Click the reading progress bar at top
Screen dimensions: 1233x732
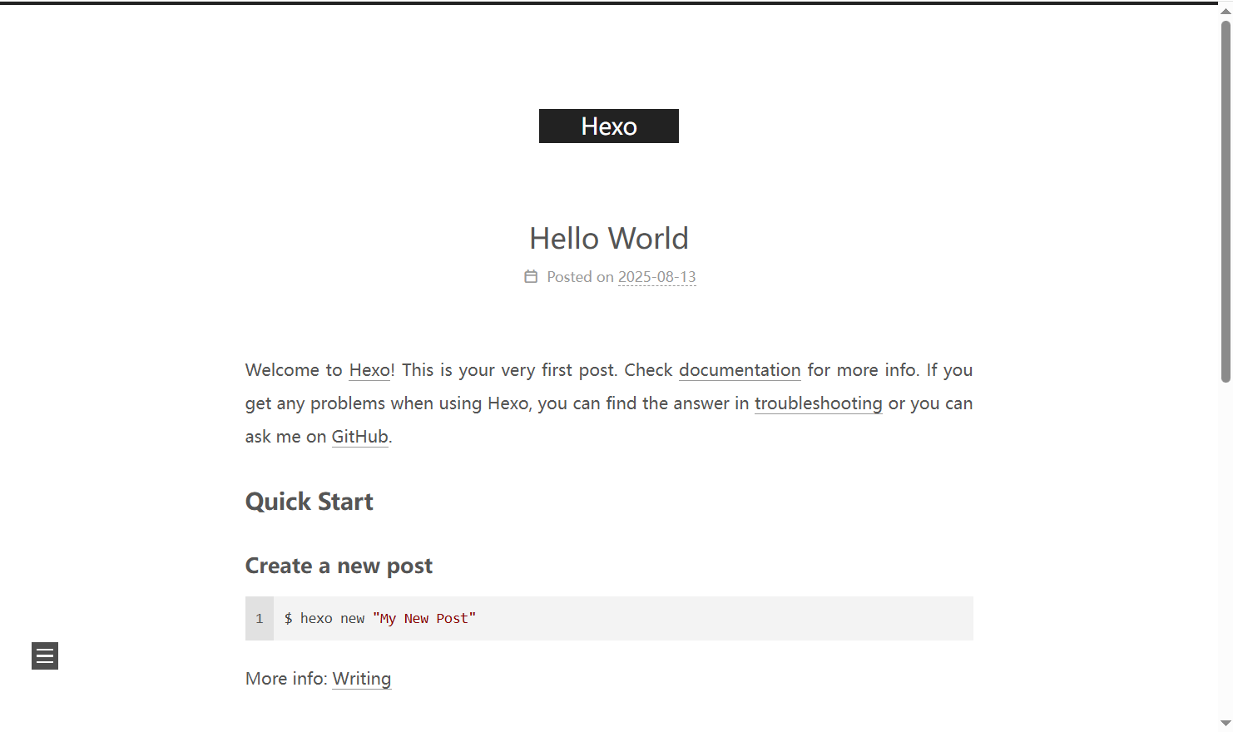[x=607, y=3]
